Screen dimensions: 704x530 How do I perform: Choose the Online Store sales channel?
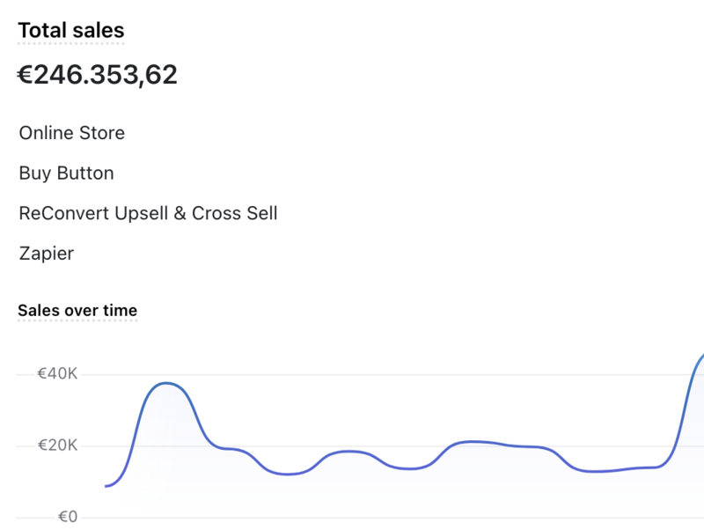click(72, 133)
